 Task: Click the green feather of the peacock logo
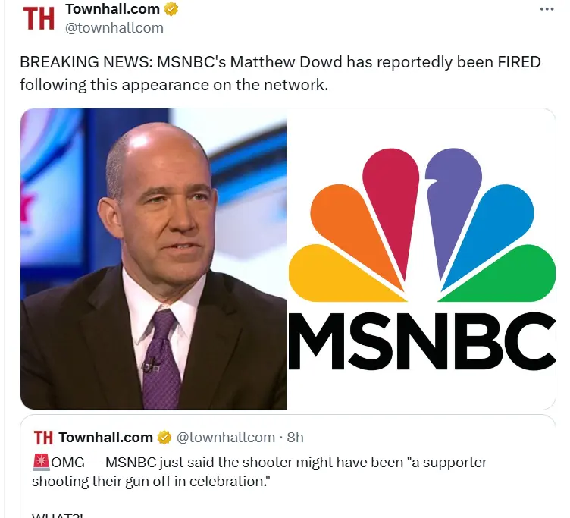pyautogui.click(x=500, y=274)
